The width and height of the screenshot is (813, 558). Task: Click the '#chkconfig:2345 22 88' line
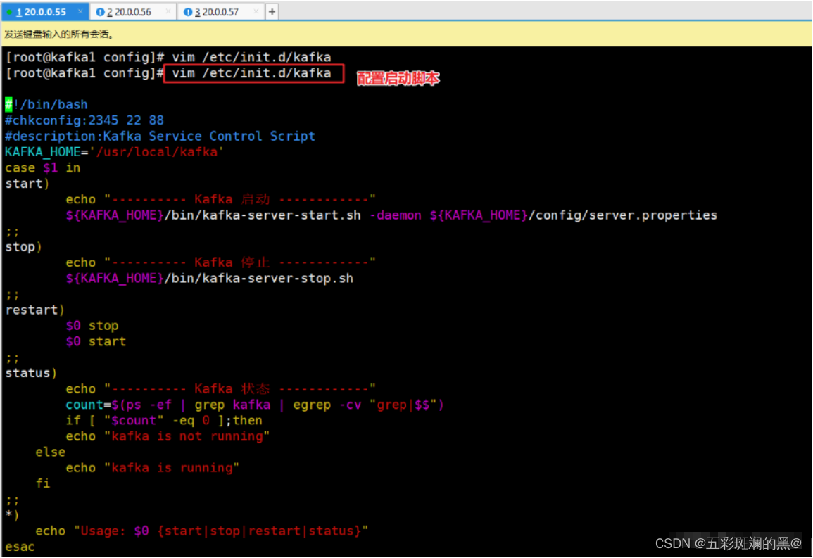[84, 120]
